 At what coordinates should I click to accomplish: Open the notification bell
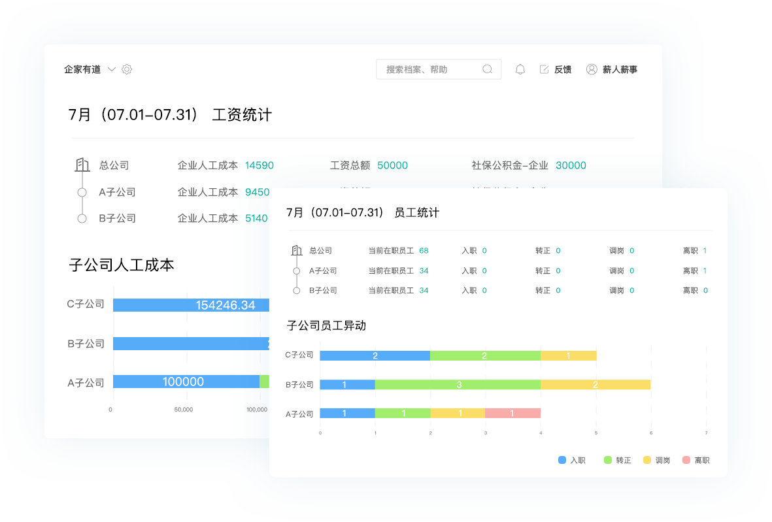click(x=520, y=69)
